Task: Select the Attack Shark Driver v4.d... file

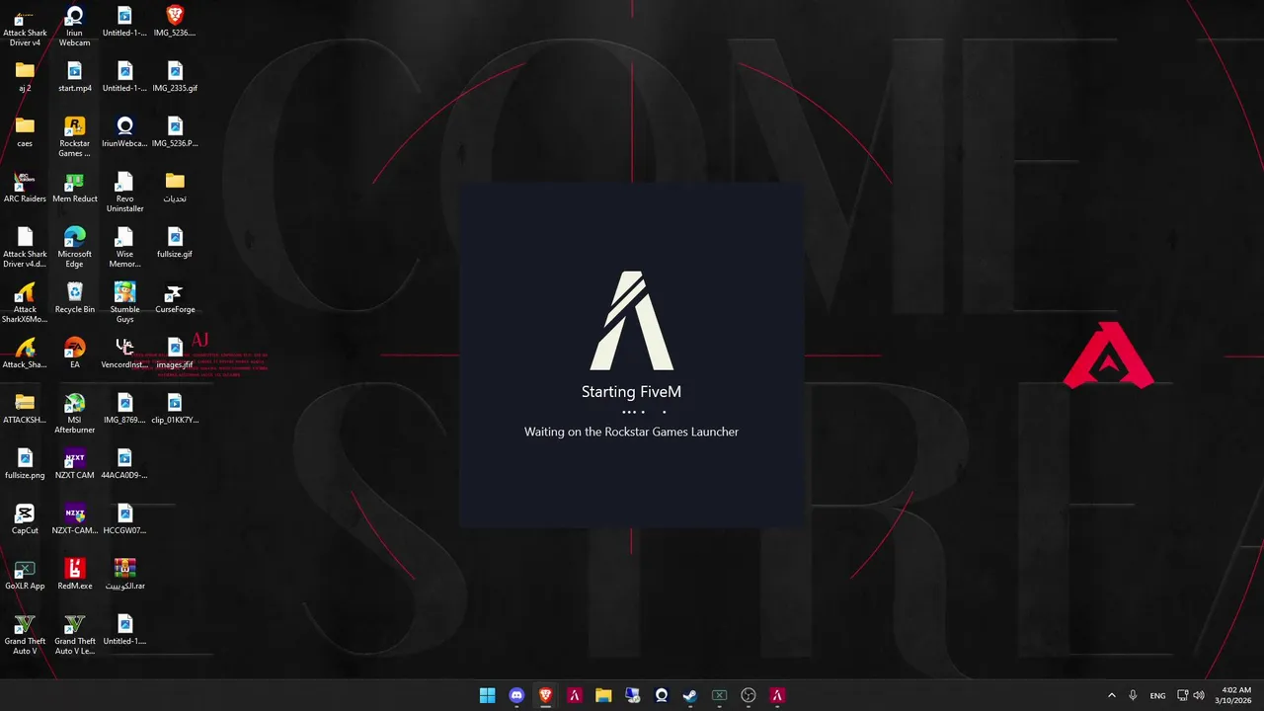Action: pos(25,248)
